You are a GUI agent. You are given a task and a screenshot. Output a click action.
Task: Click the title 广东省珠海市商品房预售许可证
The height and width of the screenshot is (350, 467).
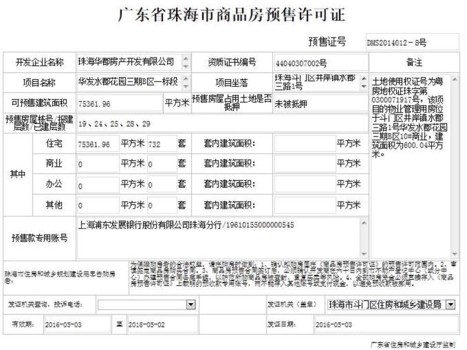pos(232,16)
